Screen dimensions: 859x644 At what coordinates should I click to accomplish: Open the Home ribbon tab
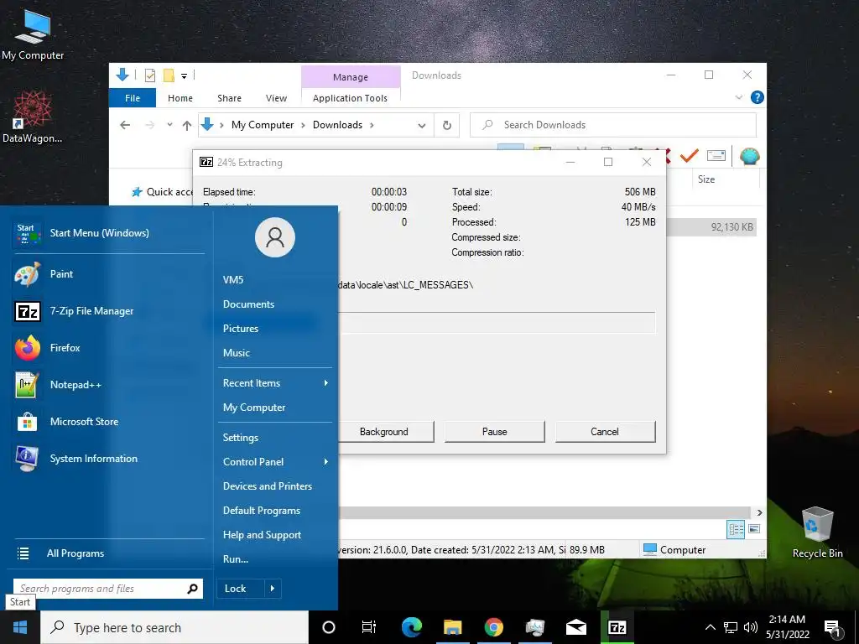180,98
